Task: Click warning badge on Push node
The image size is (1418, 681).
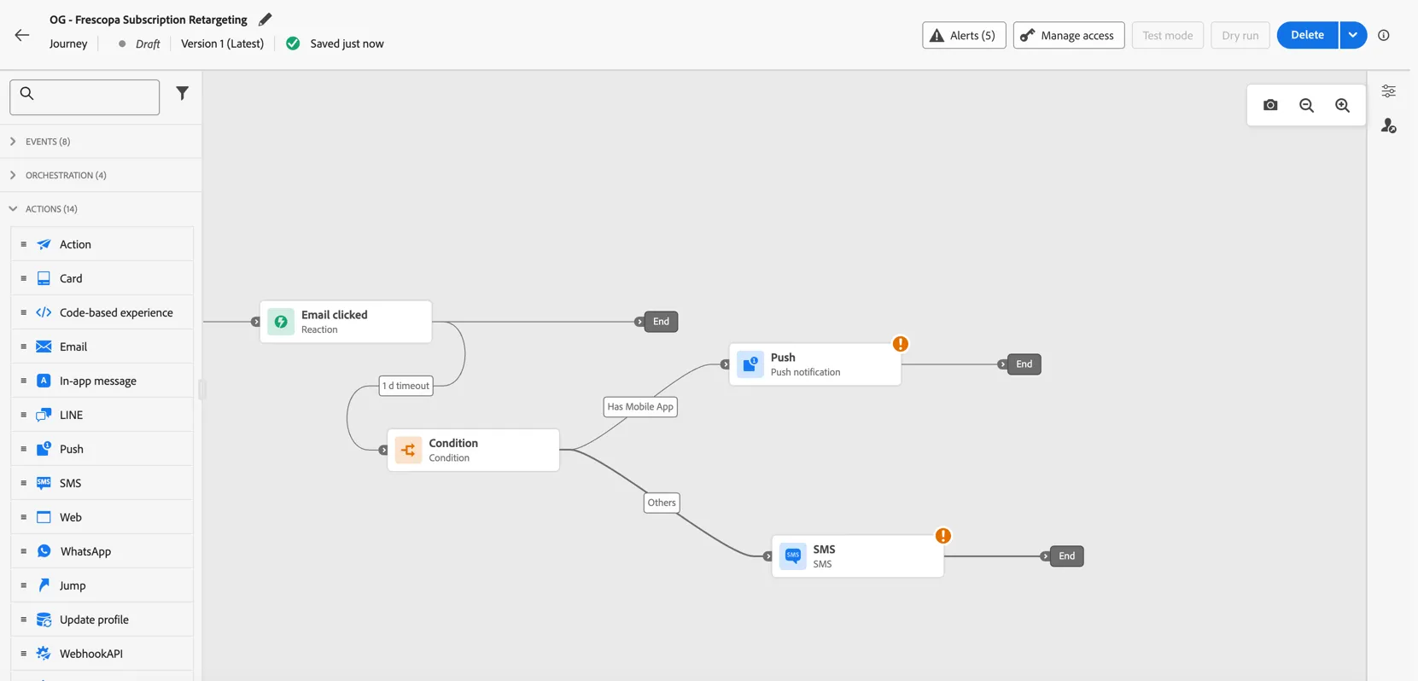Action: [x=901, y=344]
